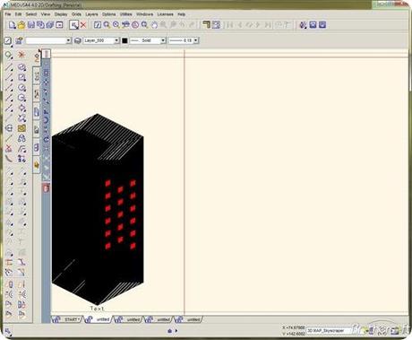Select the second untitled sheet tab

[129, 319]
